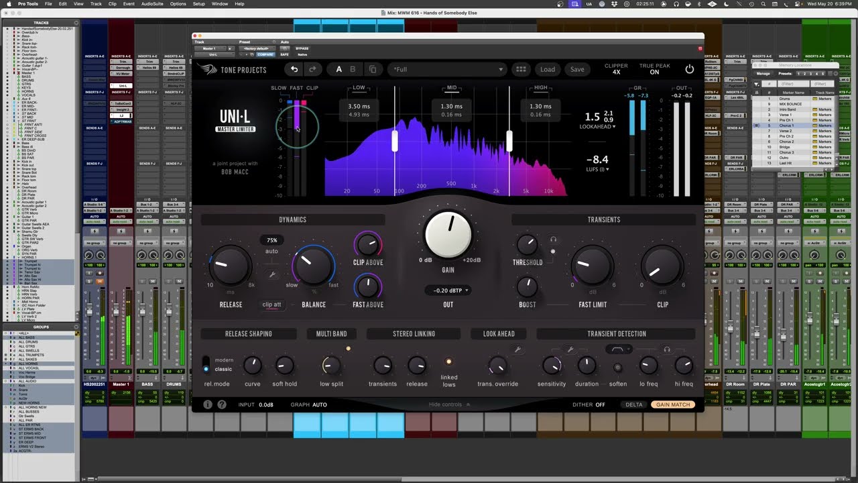Toggle the Uni-L power bypass icon
858x483 pixels.
[689, 69]
